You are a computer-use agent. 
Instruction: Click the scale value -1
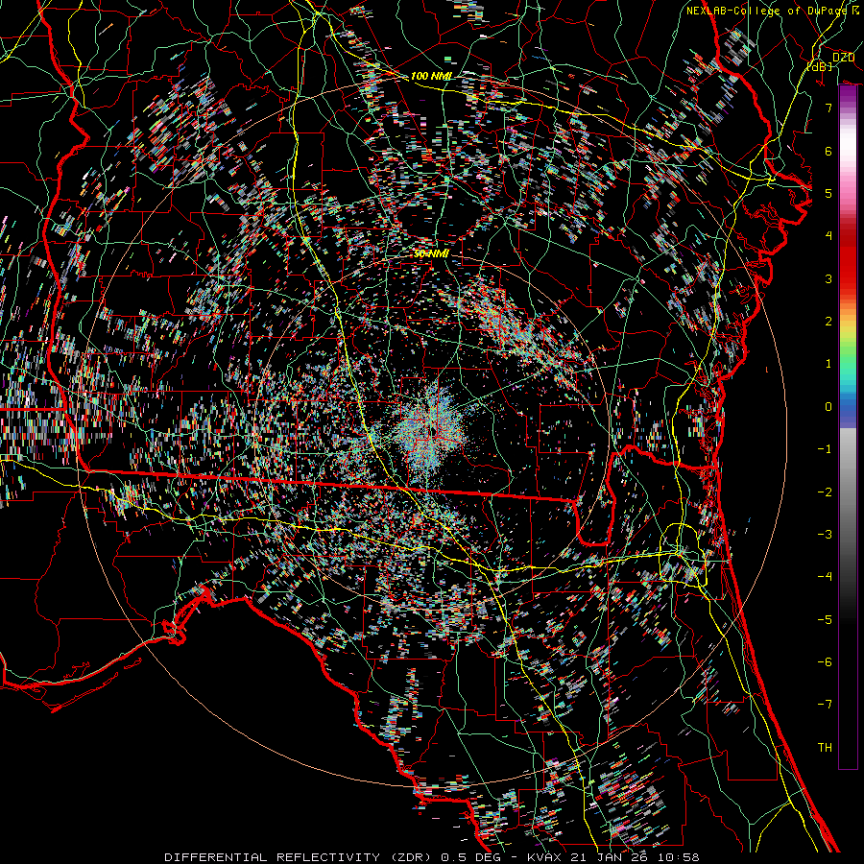point(825,449)
